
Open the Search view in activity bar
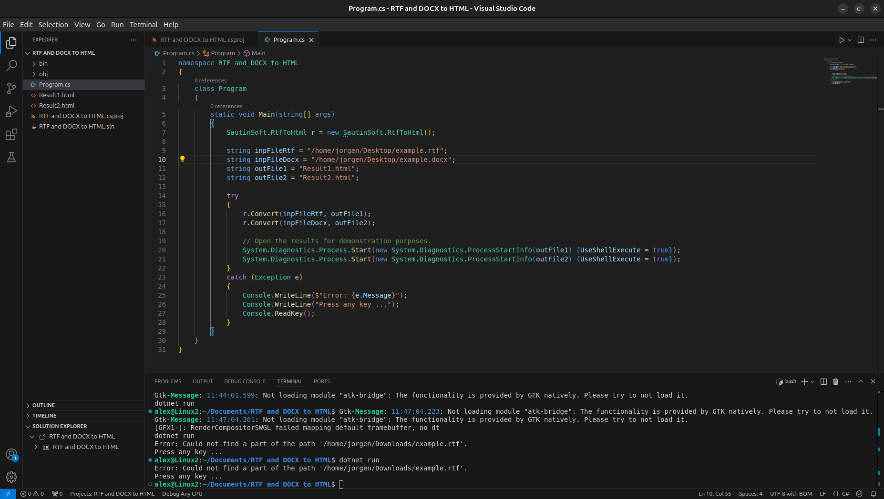(x=11, y=66)
